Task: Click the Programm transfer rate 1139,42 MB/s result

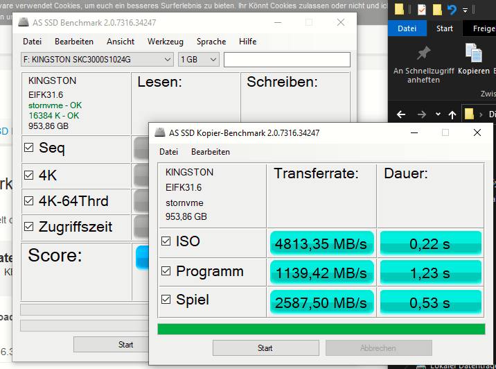Action: tap(321, 273)
